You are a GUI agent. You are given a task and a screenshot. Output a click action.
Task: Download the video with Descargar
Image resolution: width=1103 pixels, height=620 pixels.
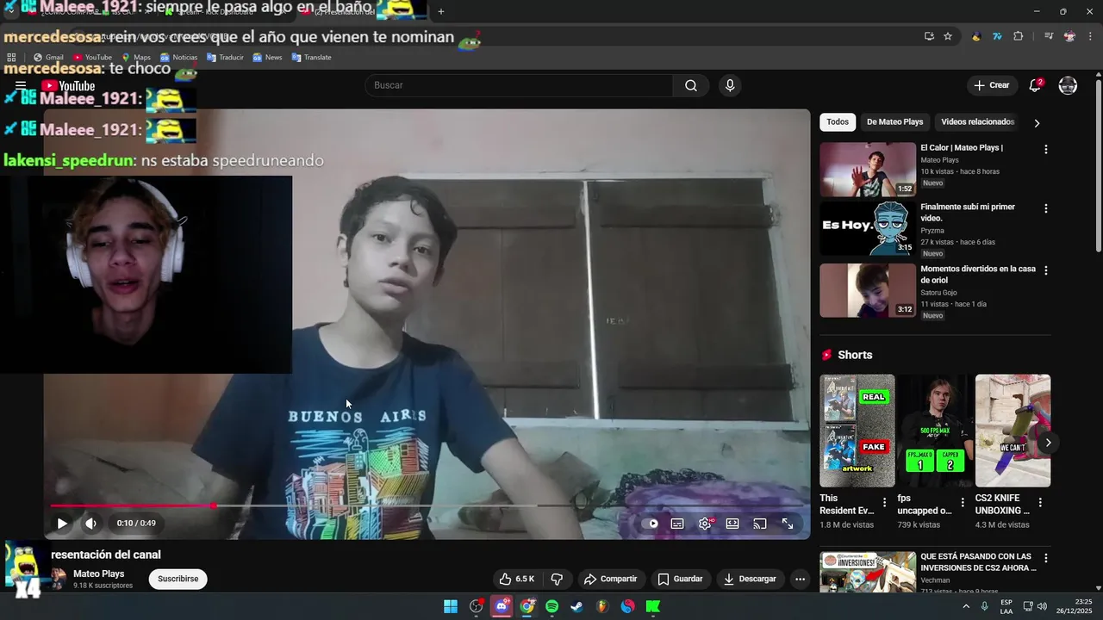[750, 579]
